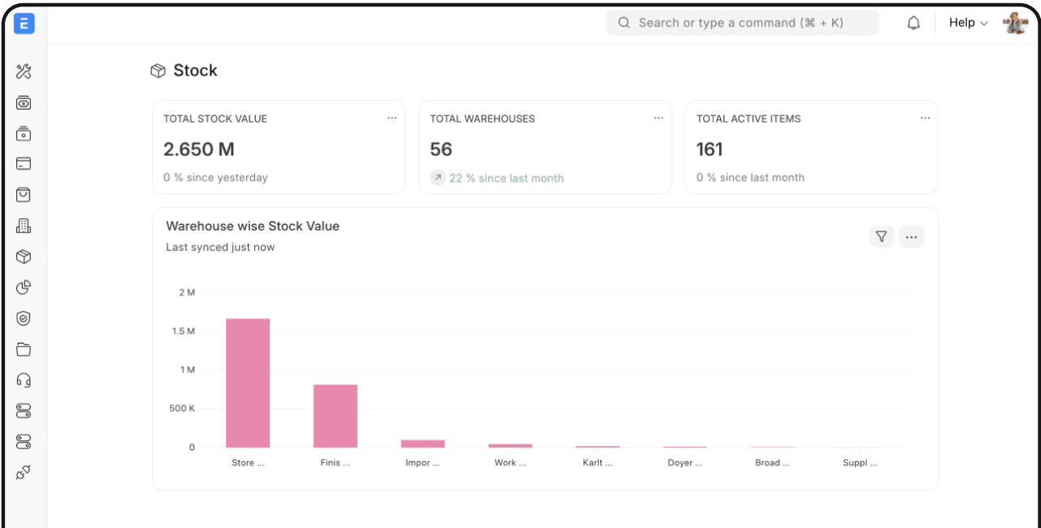Open the Warehouse wise Stock Value chart options menu
The image size is (1041, 528).
pos(911,236)
